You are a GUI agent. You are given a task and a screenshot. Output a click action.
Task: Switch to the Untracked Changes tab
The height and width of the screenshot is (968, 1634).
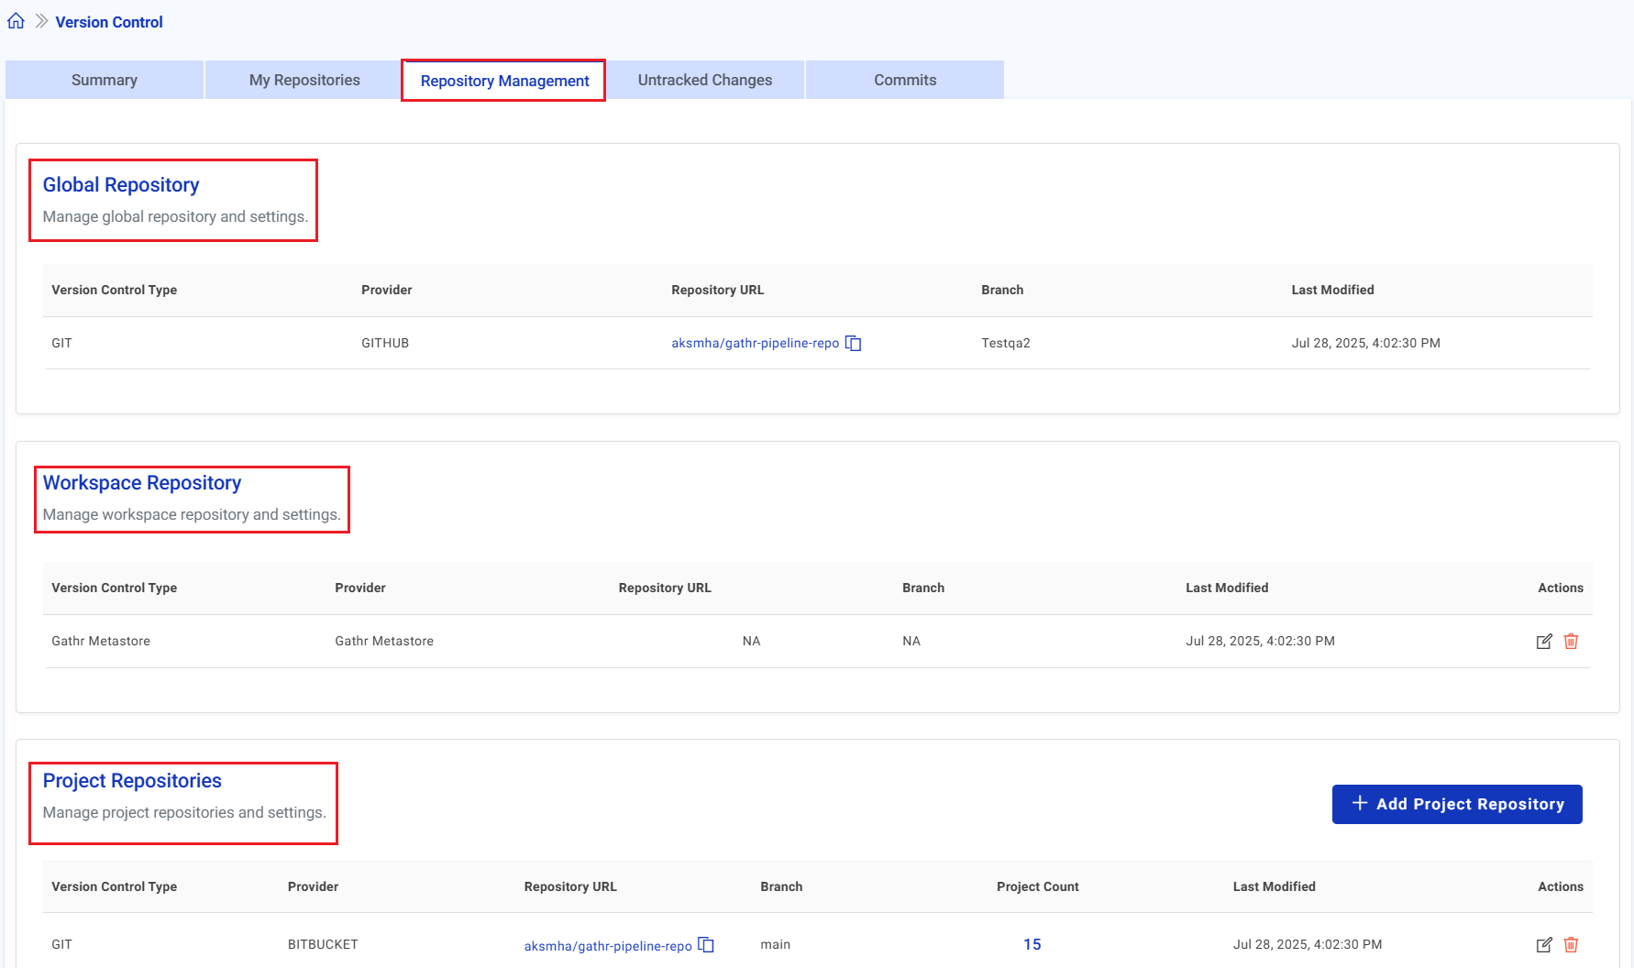coord(705,80)
